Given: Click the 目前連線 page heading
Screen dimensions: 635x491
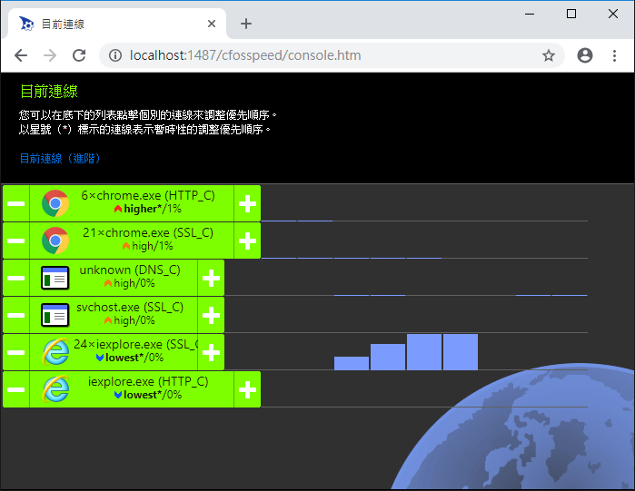Looking at the screenshot, I should [48, 92].
